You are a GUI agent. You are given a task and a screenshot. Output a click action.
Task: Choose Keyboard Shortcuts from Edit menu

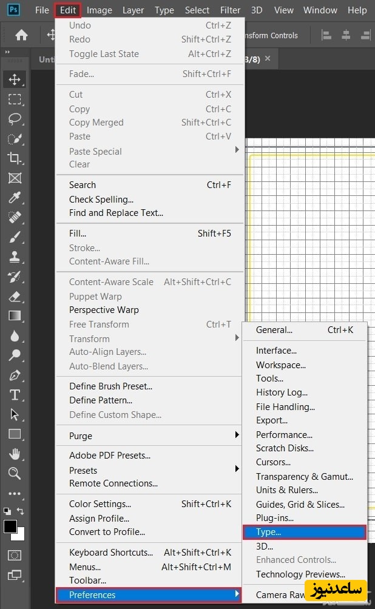[111, 552]
